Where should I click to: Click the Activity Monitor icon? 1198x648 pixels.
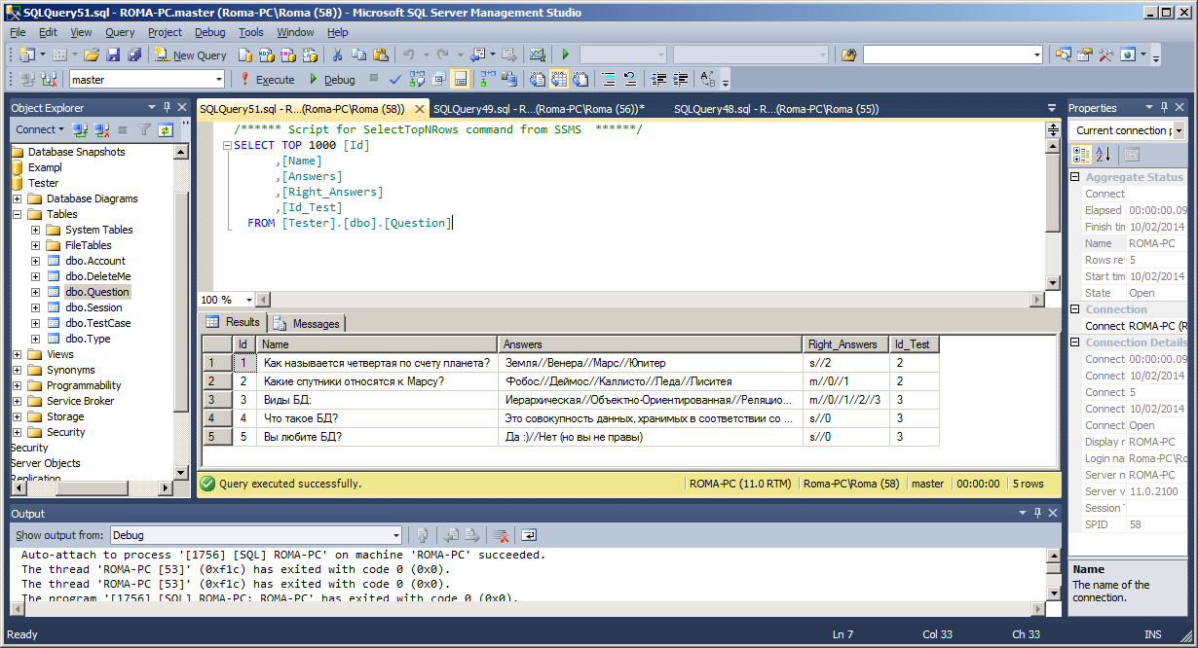tap(537, 55)
